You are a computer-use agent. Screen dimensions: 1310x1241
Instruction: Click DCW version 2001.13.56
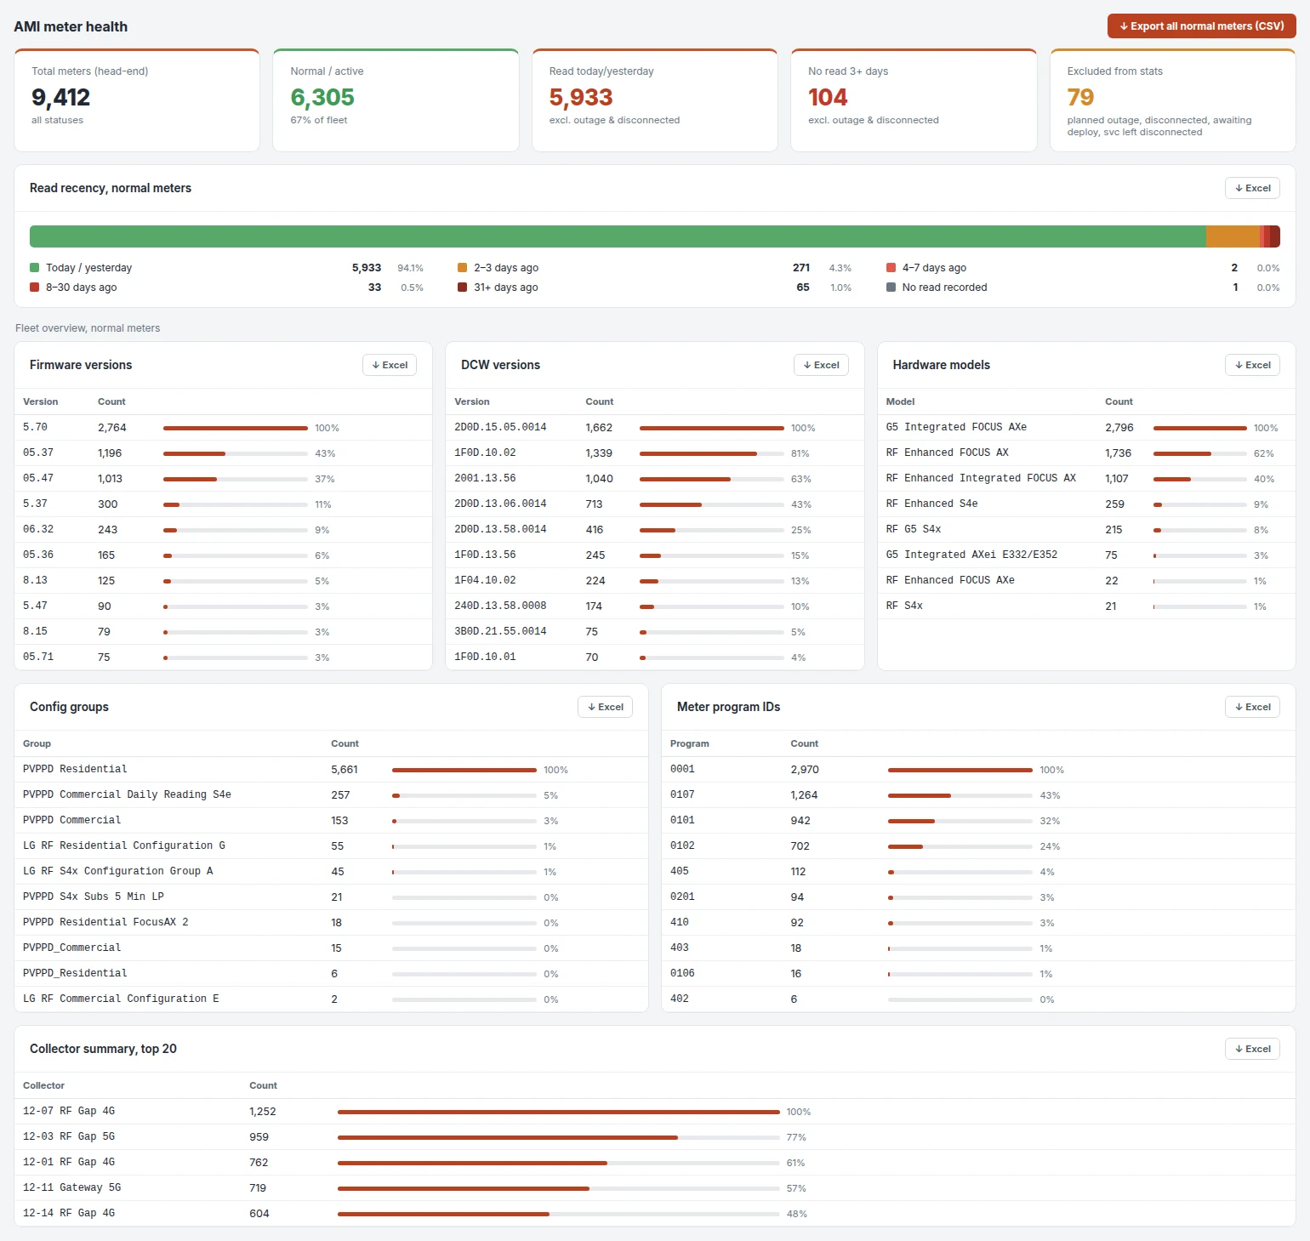[655, 479]
